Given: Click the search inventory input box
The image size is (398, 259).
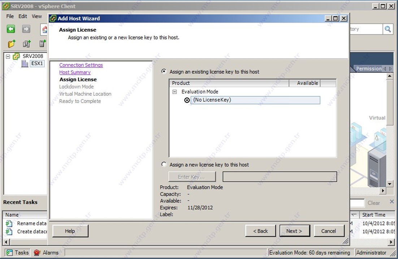Looking at the screenshot, I should 366,29.
